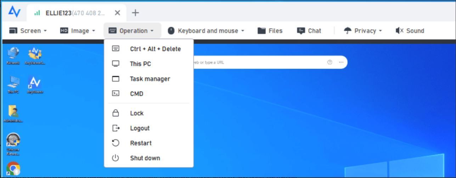456x178 pixels.
Task: Expand Keyboard and mouse options
Action: click(x=206, y=31)
